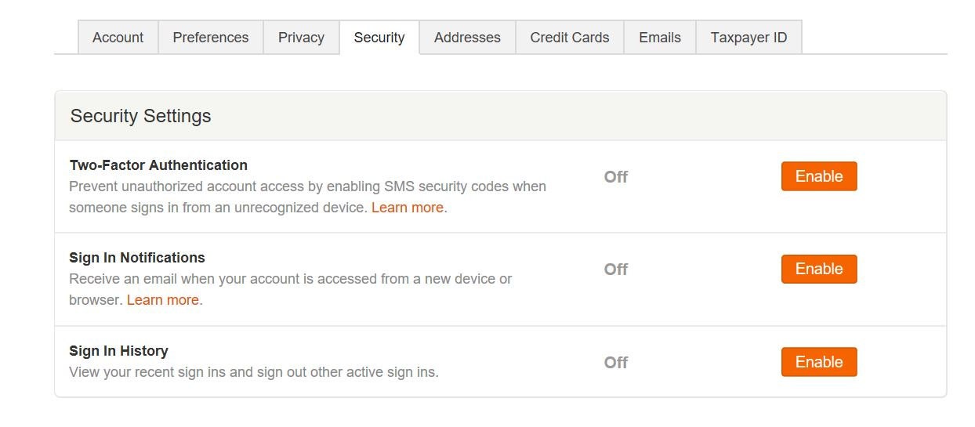Click the Off status for Sign In History

tap(616, 363)
